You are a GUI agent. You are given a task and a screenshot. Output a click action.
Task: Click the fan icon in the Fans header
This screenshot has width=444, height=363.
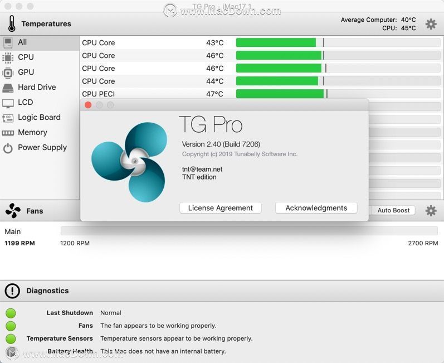(x=13, y=211)
